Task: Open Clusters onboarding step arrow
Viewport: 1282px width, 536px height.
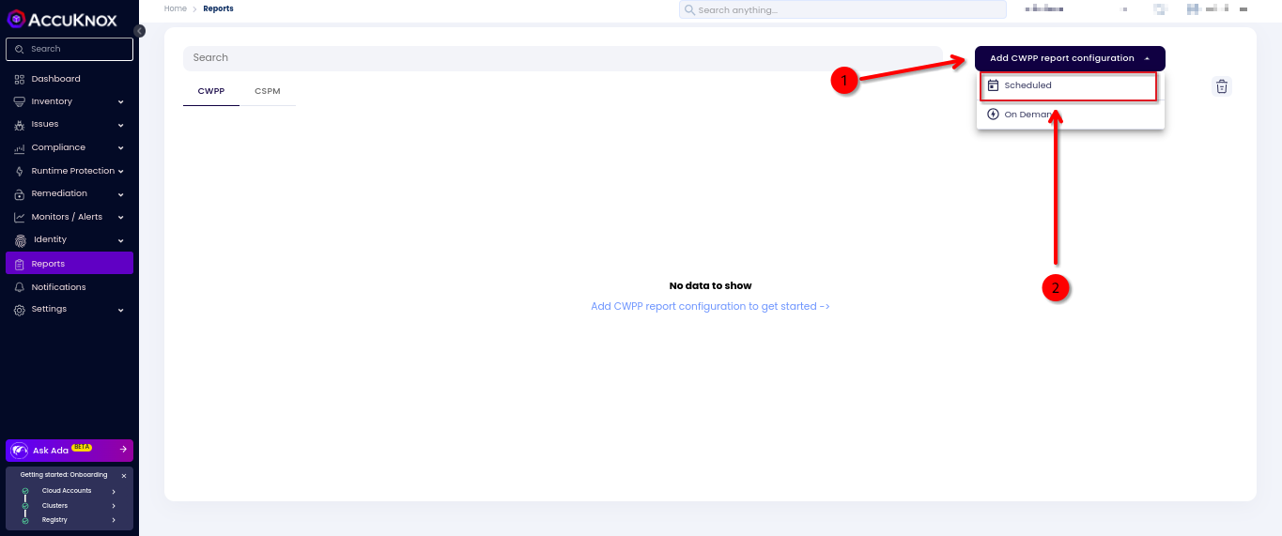Action: (114, 506)
